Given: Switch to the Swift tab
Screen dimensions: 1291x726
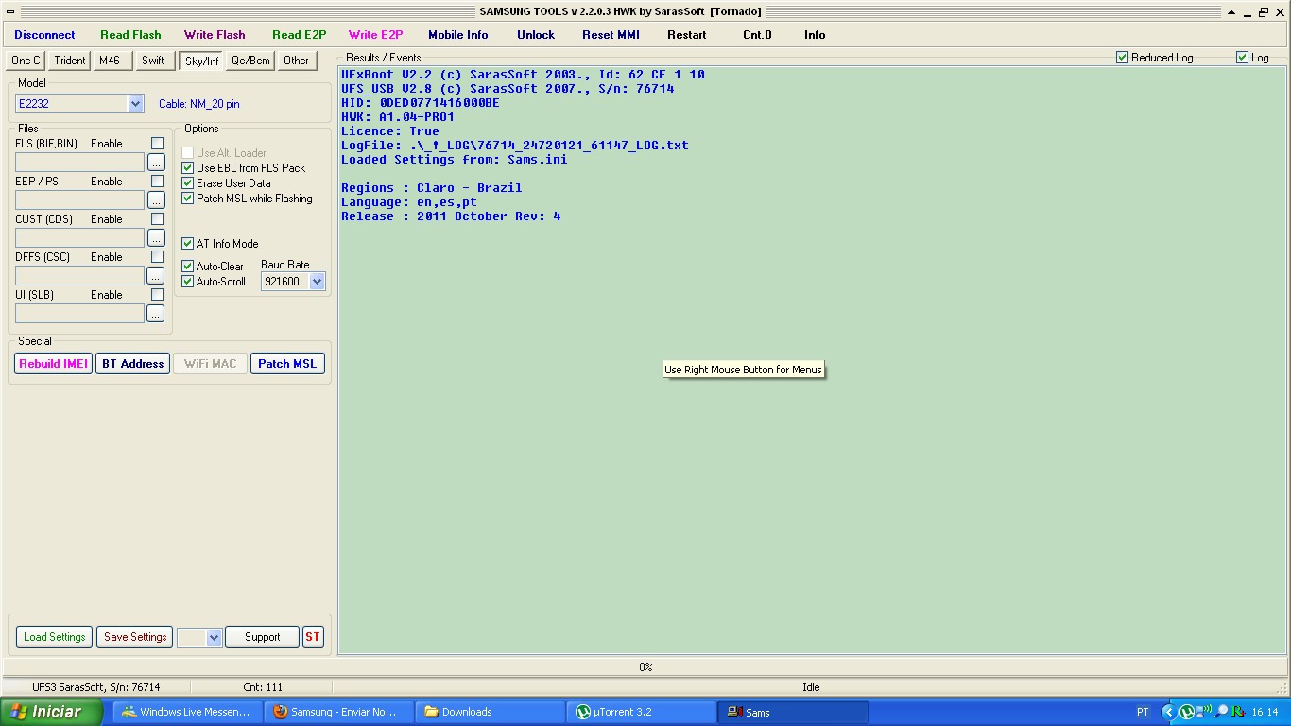Looking at the screenshot, I should point(153,60).
